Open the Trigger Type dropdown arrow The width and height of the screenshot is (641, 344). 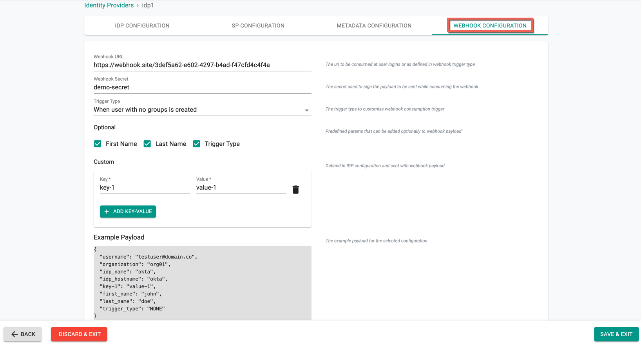tap(307, 110)
